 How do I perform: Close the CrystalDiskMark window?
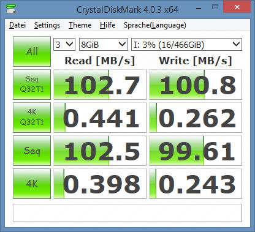point(237,7)
